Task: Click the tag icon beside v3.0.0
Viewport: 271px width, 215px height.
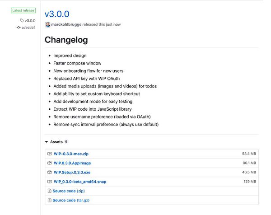Action: 22,21
